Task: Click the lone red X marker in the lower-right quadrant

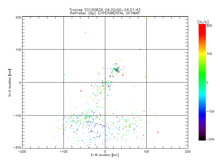Action: click(x=158, y=132)
